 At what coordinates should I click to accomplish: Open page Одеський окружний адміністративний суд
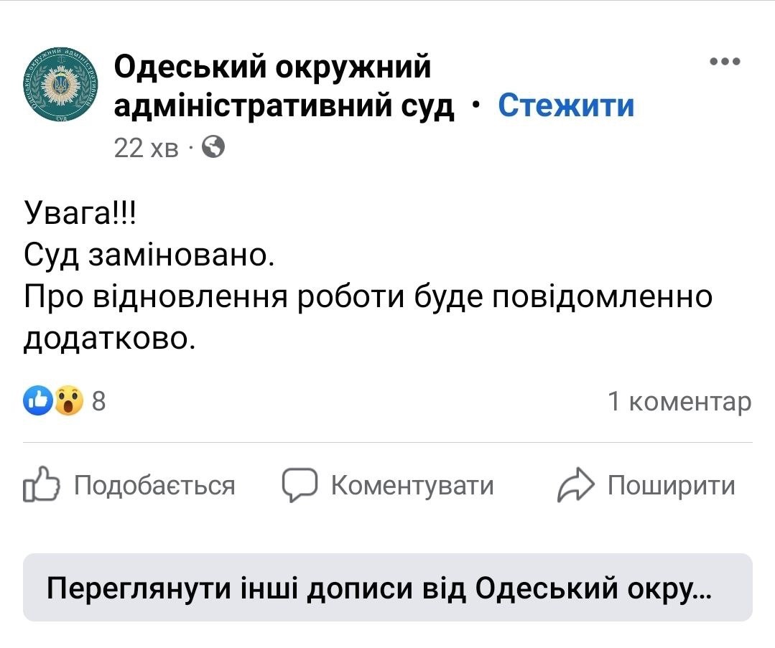pos(284,86)
